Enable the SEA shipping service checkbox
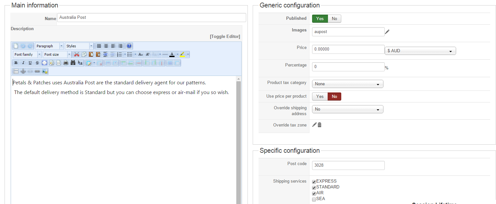Screen dimensions: 496x204 click(314, 199)
